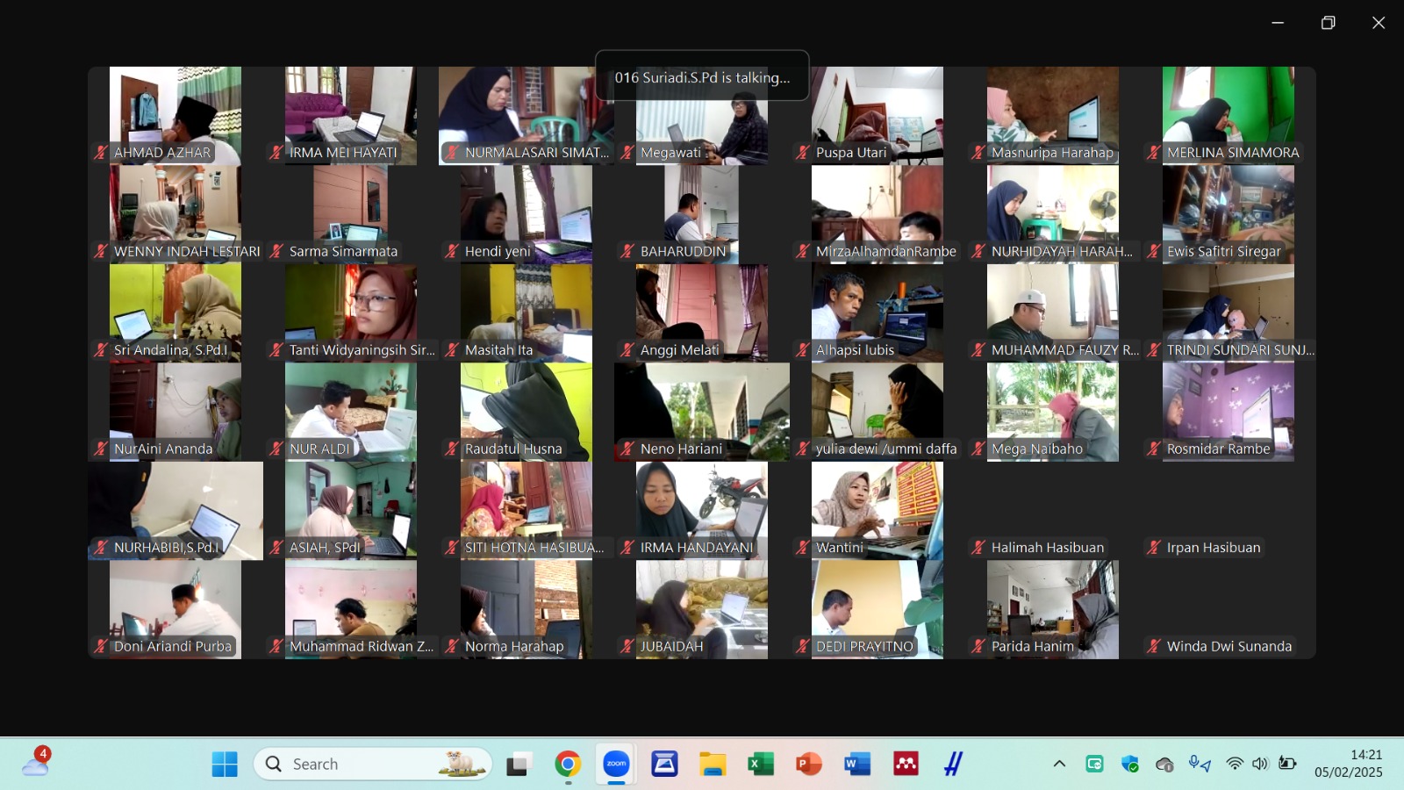Click Sarma Simarmata name label

click(343, 251)
